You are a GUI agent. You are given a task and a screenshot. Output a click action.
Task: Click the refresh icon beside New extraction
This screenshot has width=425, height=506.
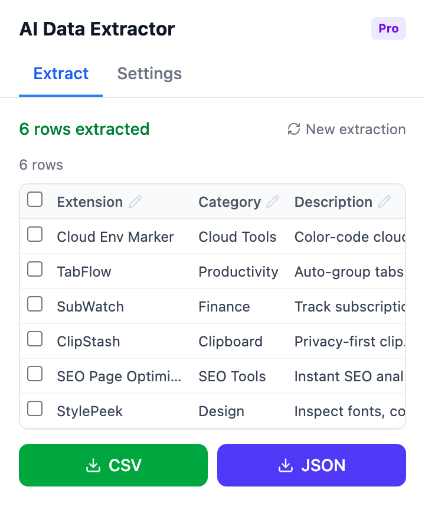(293, 129)
